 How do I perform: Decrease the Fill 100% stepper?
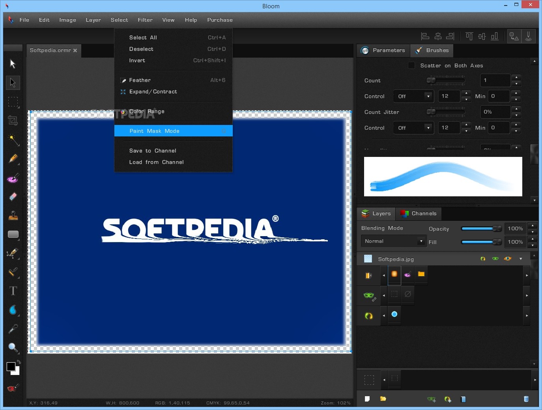(x=533, y=245)
